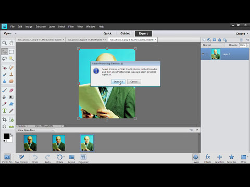
Task: Switch to Quick edit mode
Action: point(107,33)
